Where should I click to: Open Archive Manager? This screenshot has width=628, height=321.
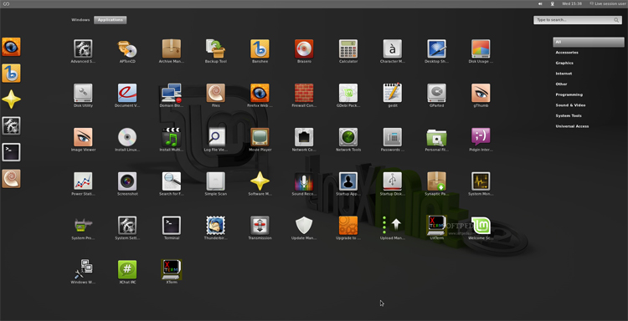[172, 48]
